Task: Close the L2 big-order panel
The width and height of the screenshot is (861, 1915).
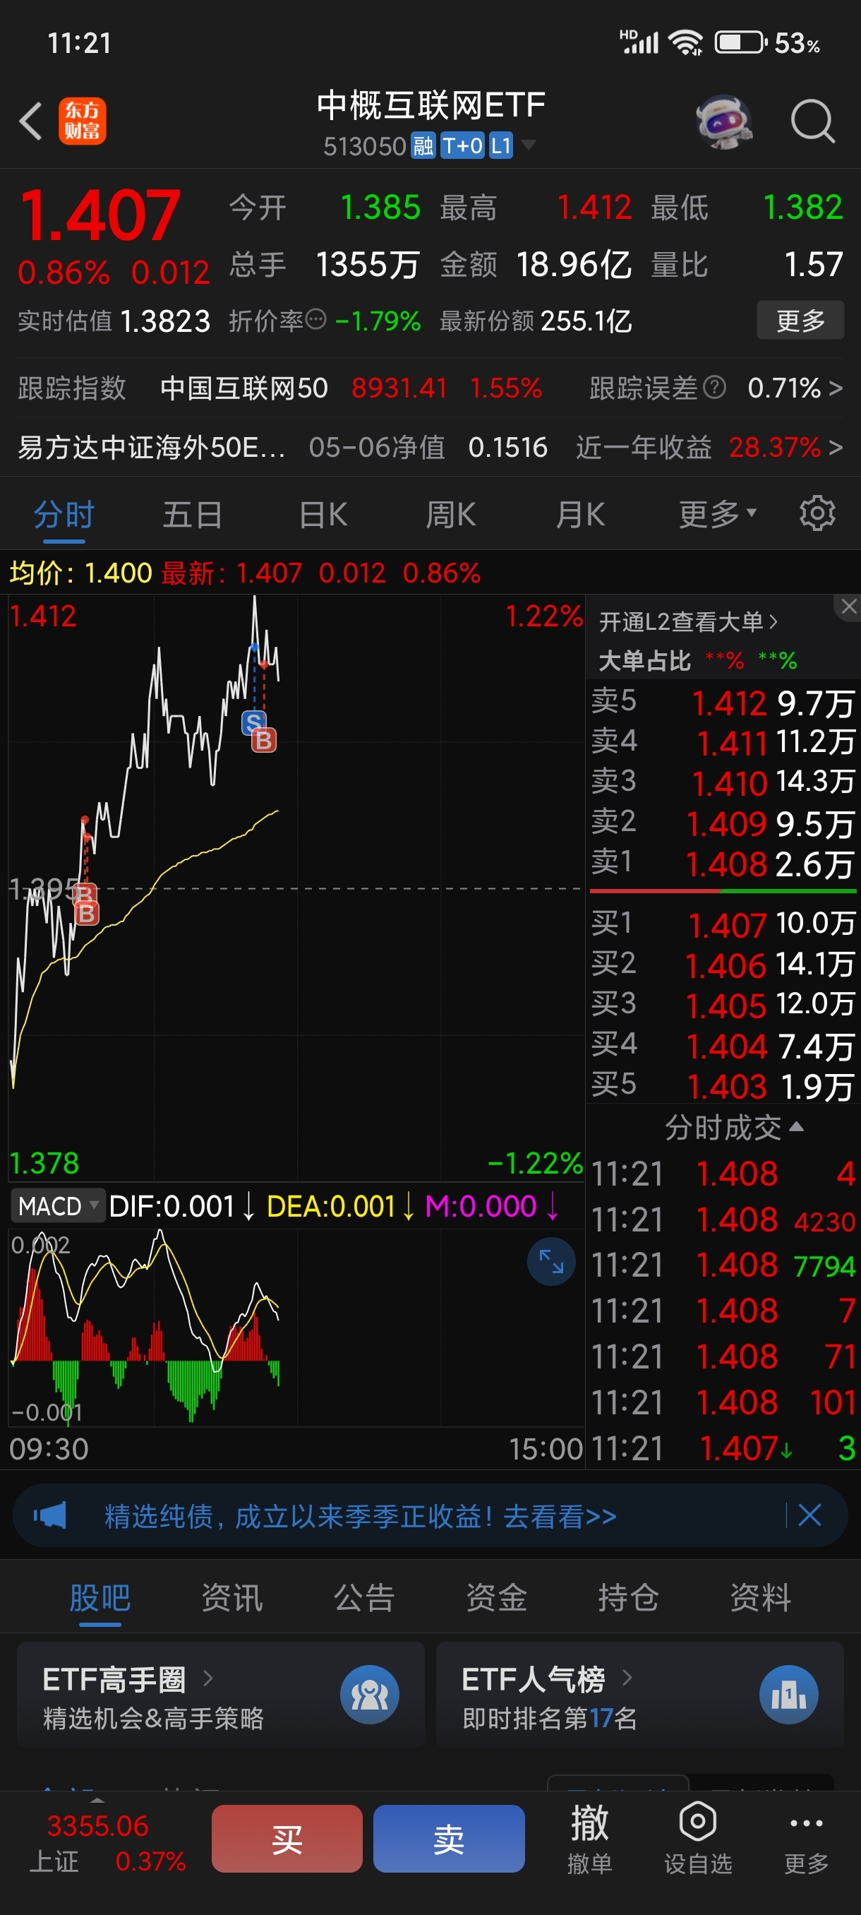Action: point(848,607)
